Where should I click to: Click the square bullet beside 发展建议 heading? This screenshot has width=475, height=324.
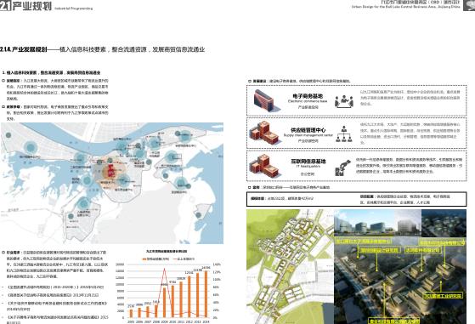click(250, 81)
